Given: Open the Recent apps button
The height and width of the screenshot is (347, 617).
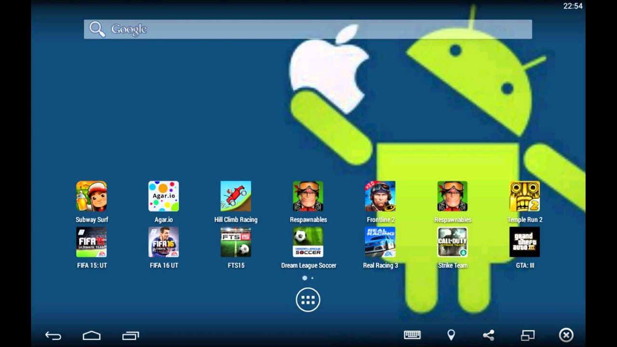Looking at the screenshot, I should [131, 335].
